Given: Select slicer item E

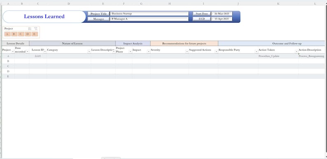Looking at the screenshot, I should 35,34.
